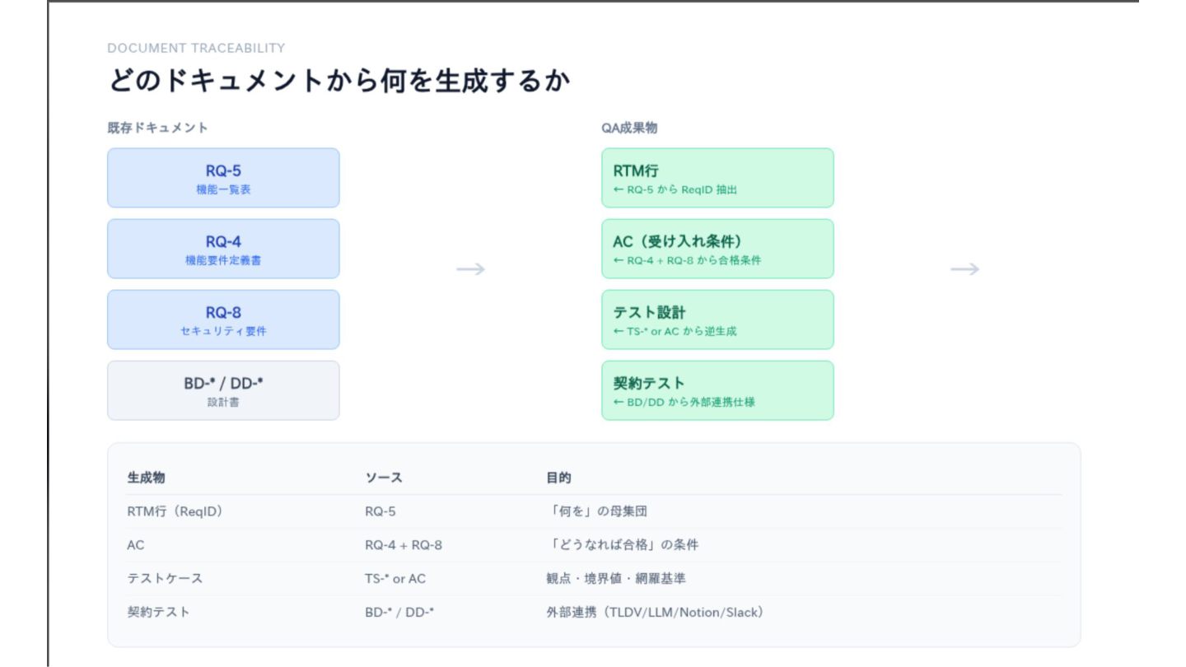Select the BD-* / DD-* 設計書 card

click(223, 390)
